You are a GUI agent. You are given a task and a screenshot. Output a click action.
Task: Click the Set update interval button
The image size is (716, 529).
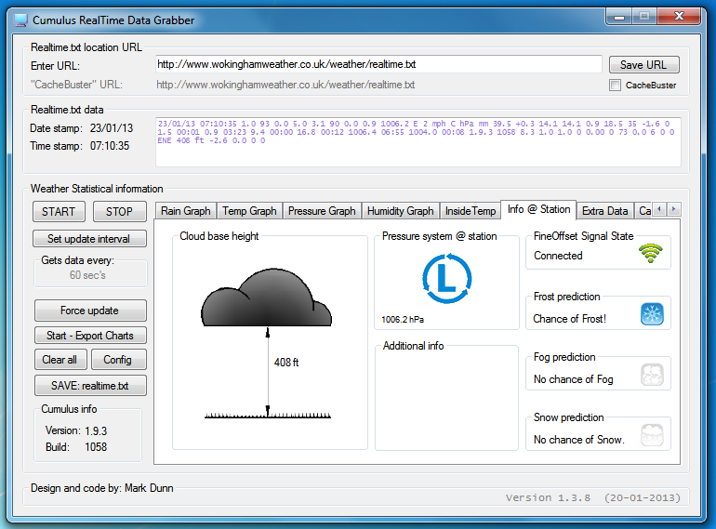click(x=90, y=239)
